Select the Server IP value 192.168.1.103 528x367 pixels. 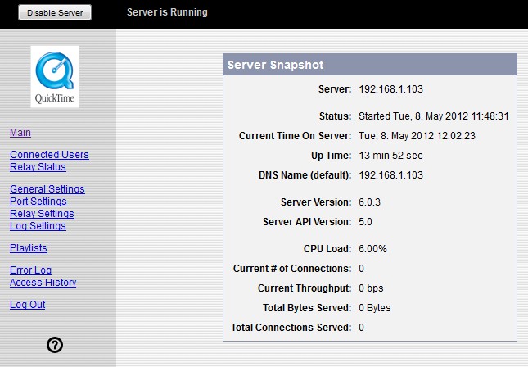(x=390, y=89)
